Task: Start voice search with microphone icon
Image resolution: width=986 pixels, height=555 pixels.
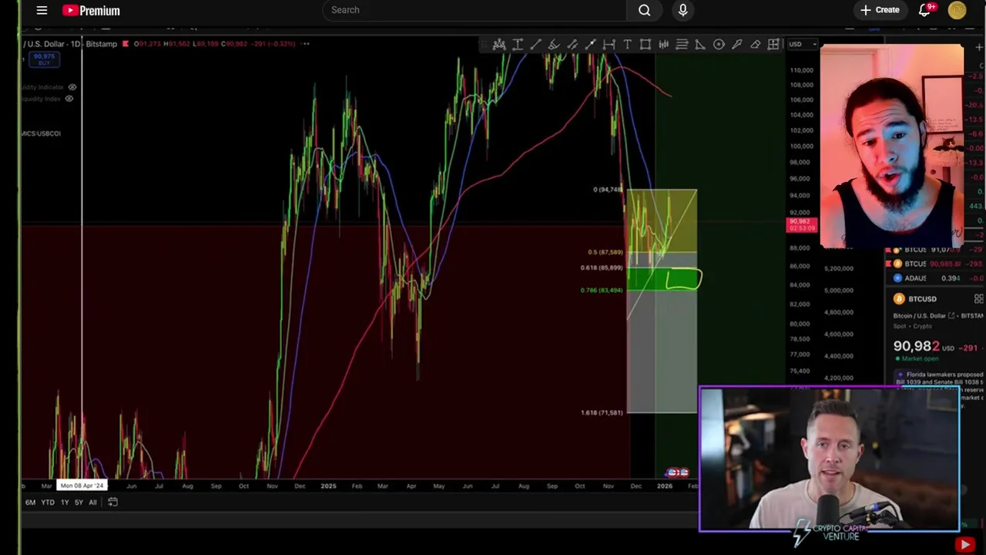Action: click(x=682, y=10)
